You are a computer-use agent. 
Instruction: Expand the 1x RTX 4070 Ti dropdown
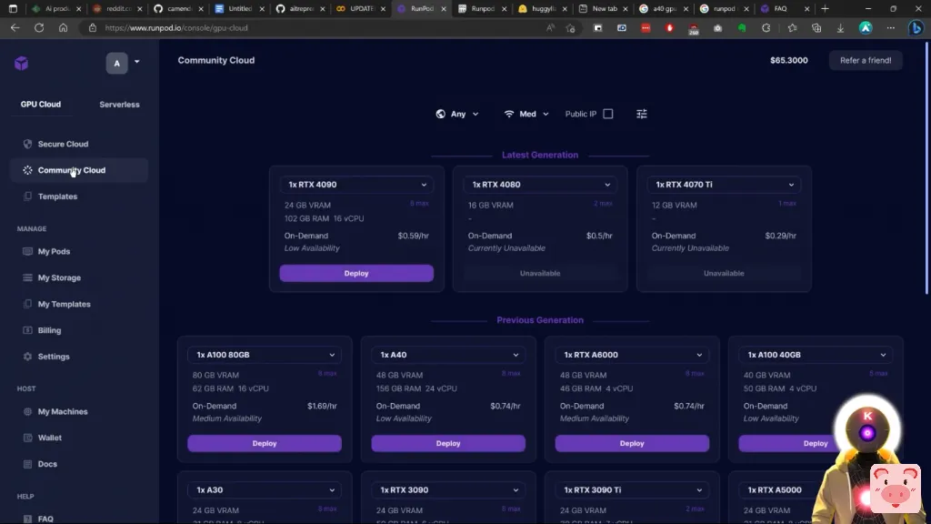724,184
